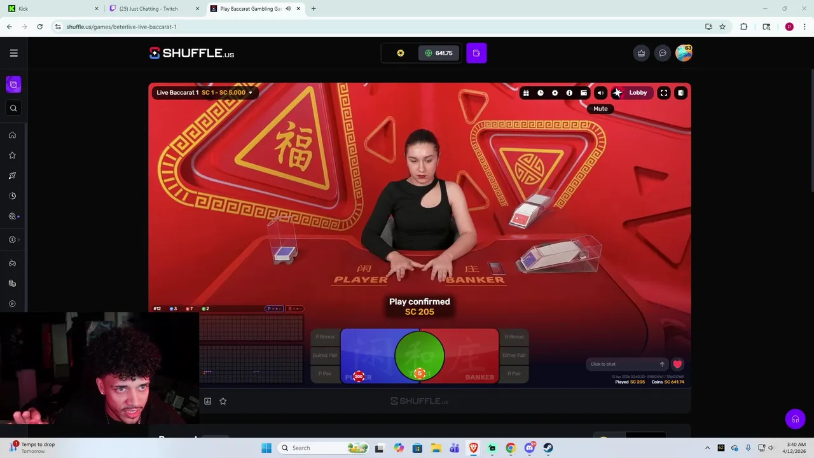Open game history clock icon
The image size is (814, 458).
541,93
